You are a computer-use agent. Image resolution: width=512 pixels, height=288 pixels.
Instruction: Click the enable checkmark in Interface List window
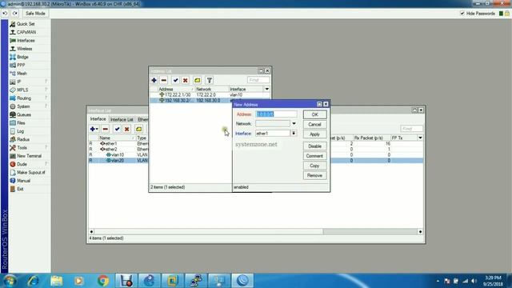pyautogui.click(x=117, y=129)
